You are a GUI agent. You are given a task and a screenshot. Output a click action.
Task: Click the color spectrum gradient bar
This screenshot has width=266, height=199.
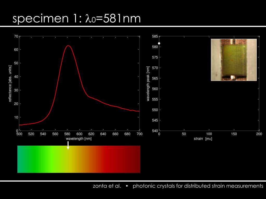point(79,159)
